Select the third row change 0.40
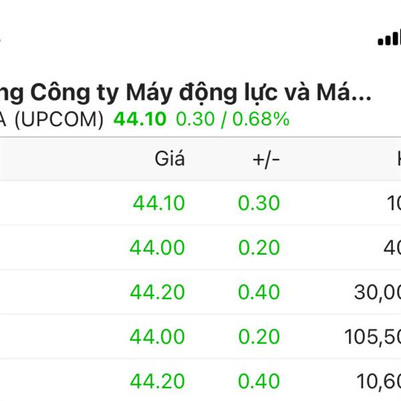Image resolution: width=401 pixels, height=401 pixels. click(259, 292)
